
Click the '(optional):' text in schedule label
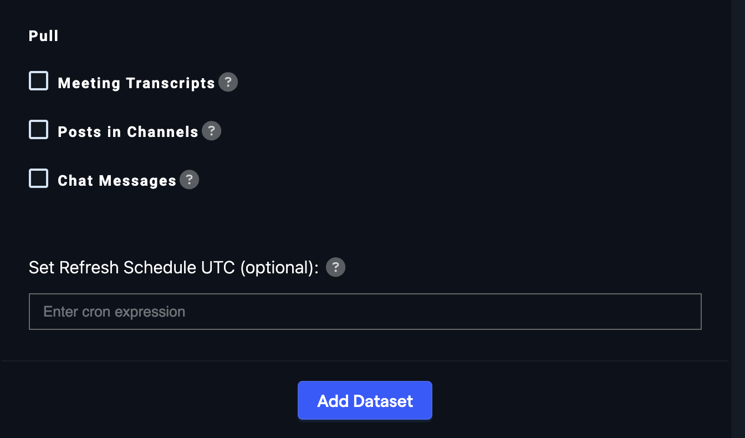point(279,268)
